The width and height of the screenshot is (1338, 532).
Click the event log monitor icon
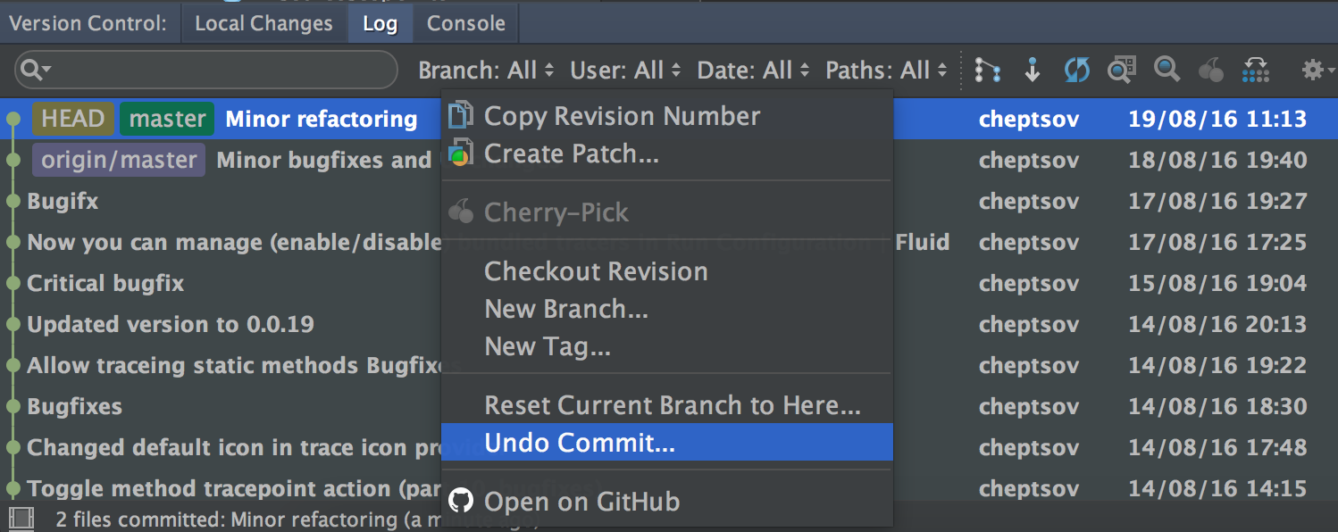click(21, 519)
